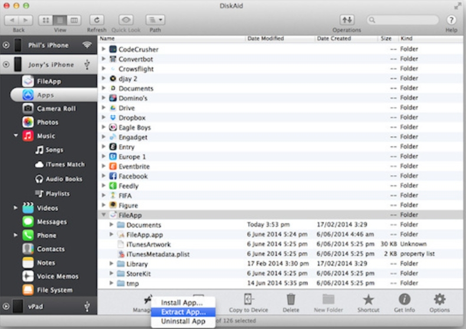Sort by Size column header
This screenshot has width=466, height=329.
pyautogui.click(x=386, y=38)
